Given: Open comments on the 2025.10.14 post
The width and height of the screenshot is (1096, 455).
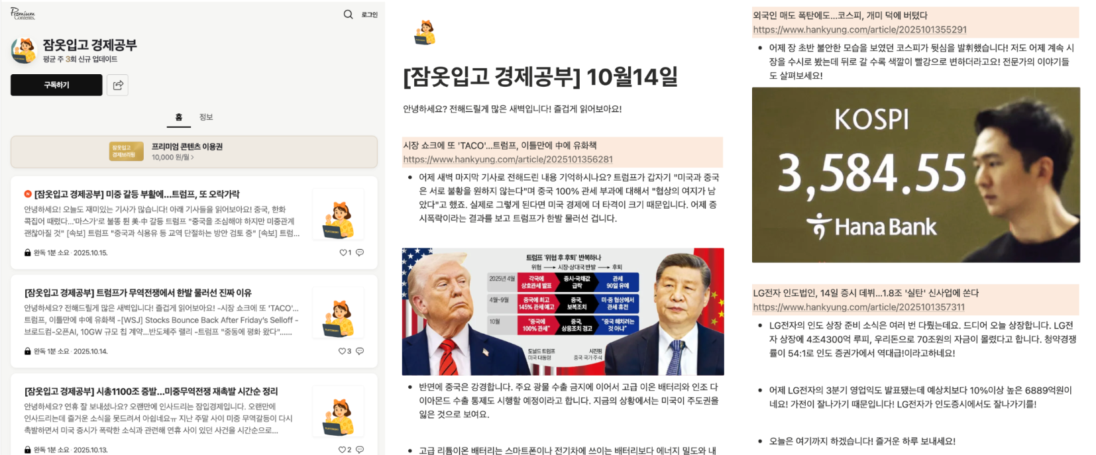Looking at the screenshot, I should [x=360, y=351].
